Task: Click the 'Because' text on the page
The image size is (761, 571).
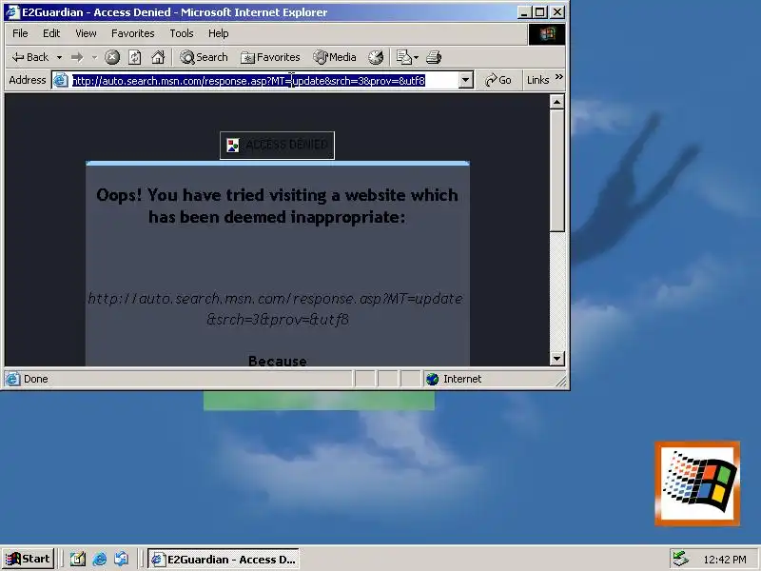Action: pyautogui.click(x=277, y=361)
